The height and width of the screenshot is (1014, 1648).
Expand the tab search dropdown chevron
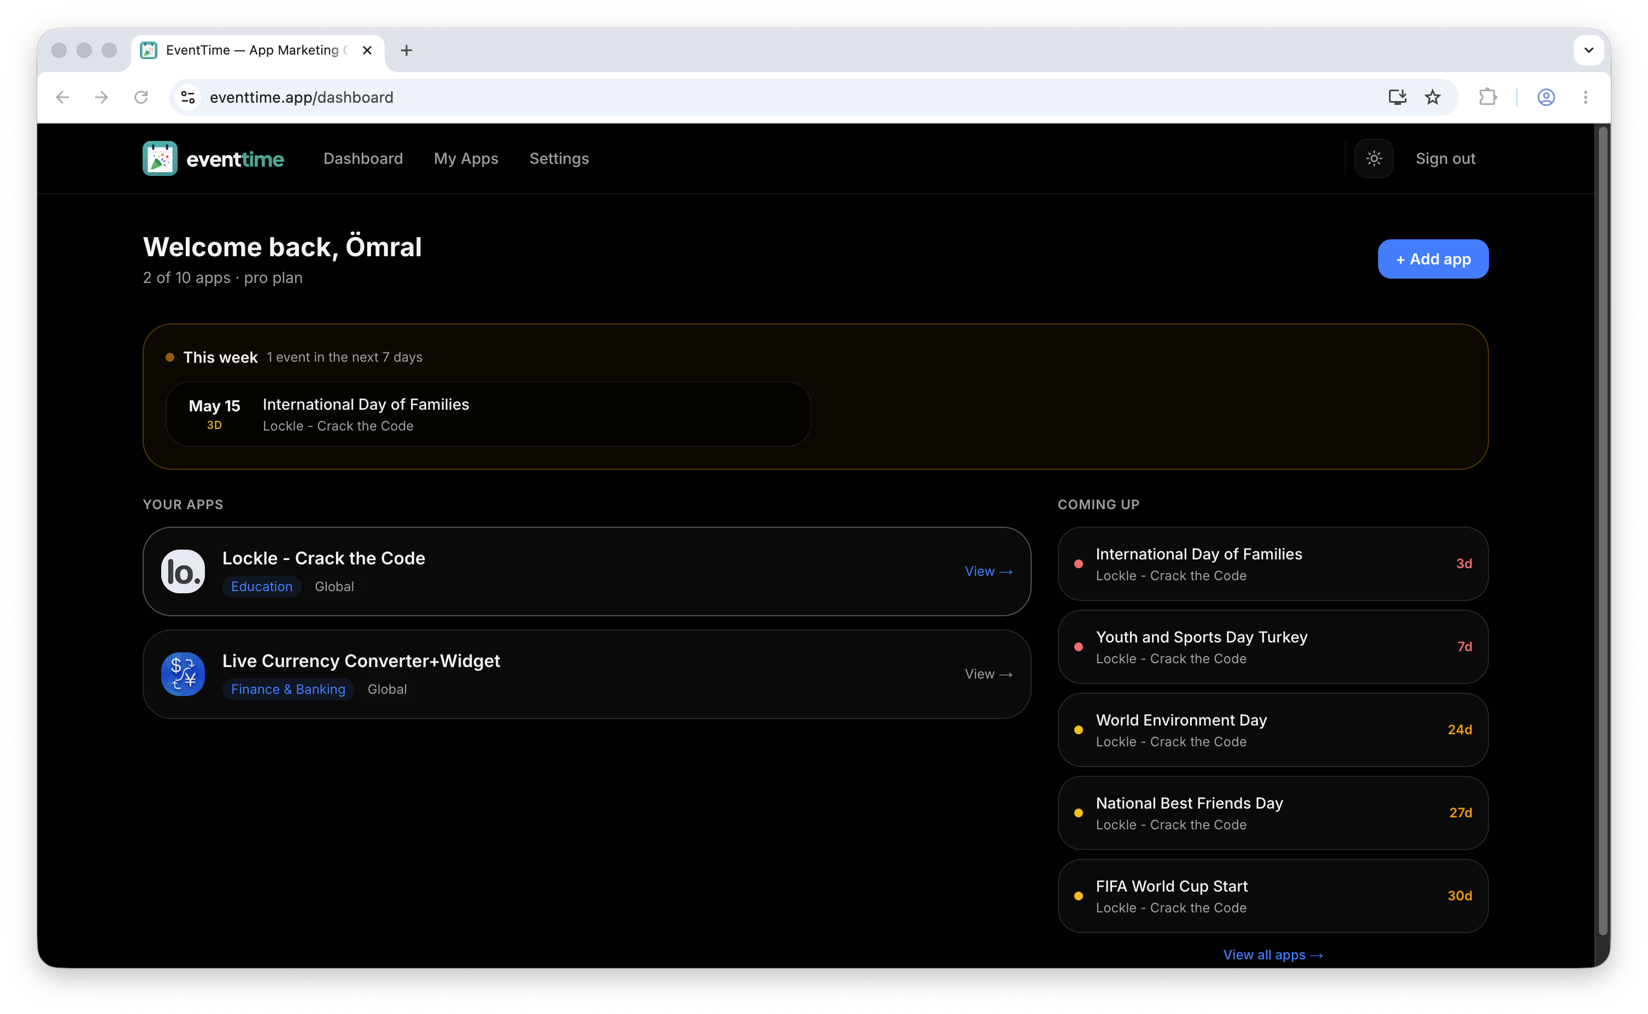1588,50
